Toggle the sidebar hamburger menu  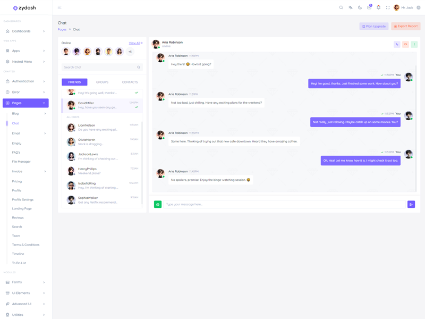click(x=59, y=7)
